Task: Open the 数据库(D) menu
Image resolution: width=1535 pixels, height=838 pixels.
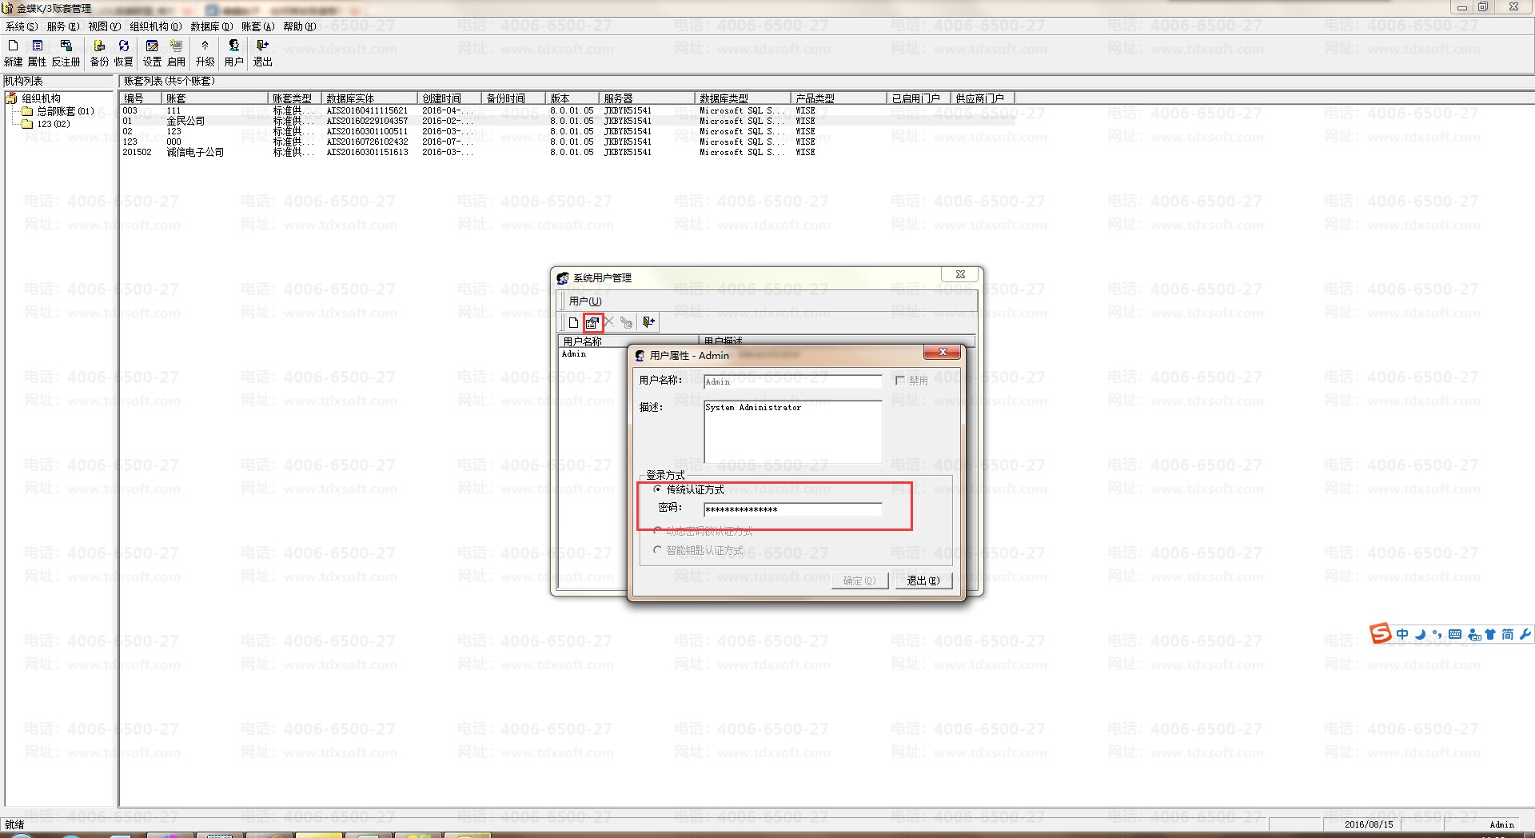Action: coord(212,26)
